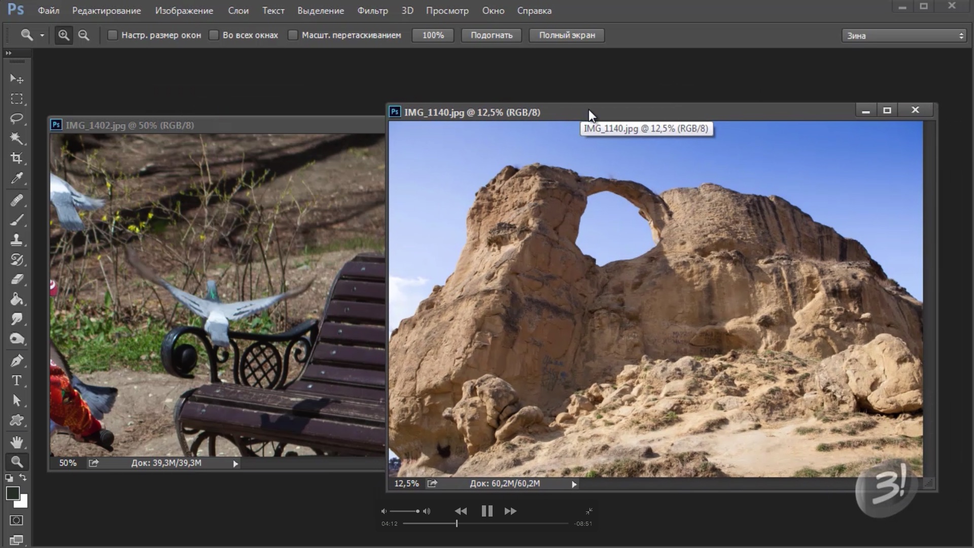This screenshot has height=548, width=974.
Task: Expand the document info arrow in IMG_1402
Action: (x=235, y=463)
